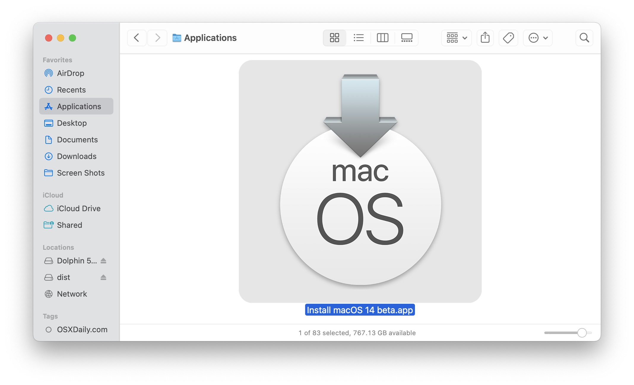Keep icon view selected in toolbar

334,38
